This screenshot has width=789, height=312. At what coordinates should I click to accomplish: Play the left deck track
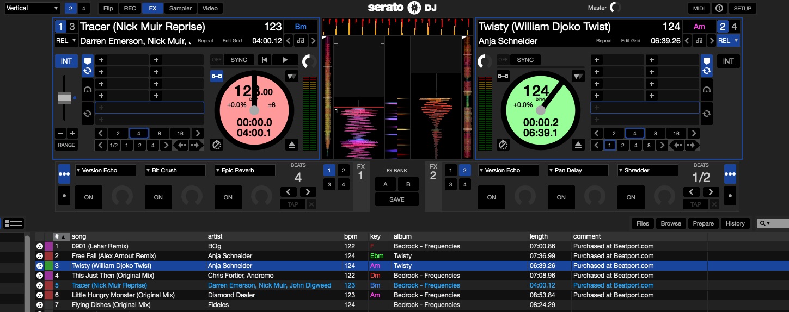tap(285, 60)
